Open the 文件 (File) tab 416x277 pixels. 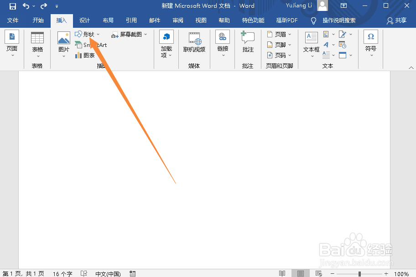pyautogui.click(x=13, y=21)
